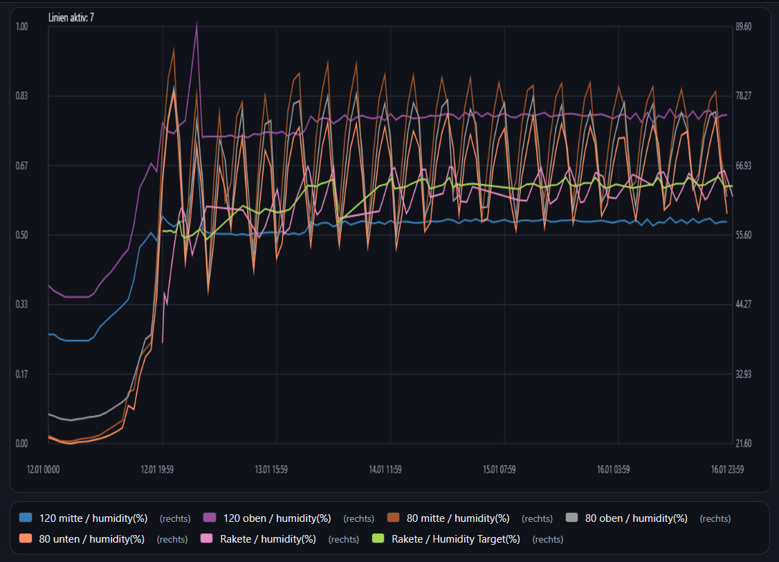Click the purple swatch for 120 oben humidity
The height and width of the screenshot is (562, 779).
(x=210, y=518)
